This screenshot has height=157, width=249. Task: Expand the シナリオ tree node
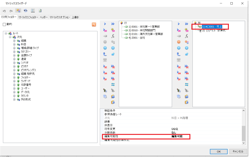(14, 63)
